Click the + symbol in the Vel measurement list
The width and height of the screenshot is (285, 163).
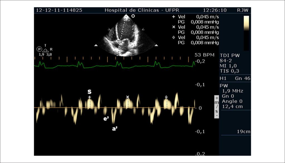point(174,17)
